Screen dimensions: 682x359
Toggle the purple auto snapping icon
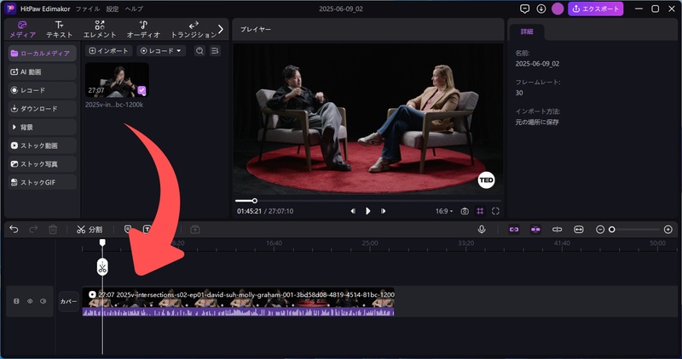coord(535,229)
